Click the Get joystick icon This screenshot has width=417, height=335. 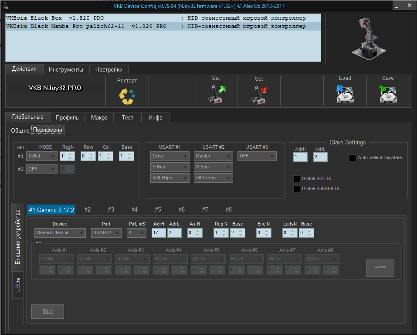pos(216,94)
